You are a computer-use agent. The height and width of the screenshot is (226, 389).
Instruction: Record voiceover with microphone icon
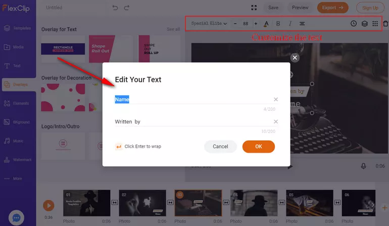[363, 166]
